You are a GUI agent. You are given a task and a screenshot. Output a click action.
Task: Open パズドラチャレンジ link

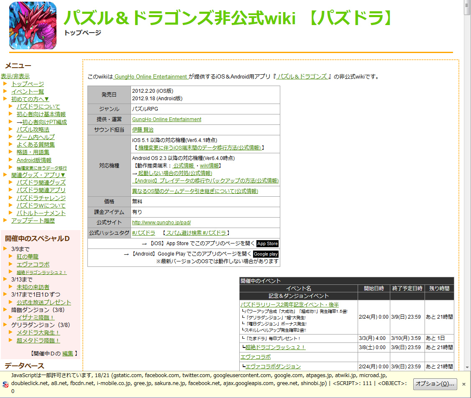41,198
